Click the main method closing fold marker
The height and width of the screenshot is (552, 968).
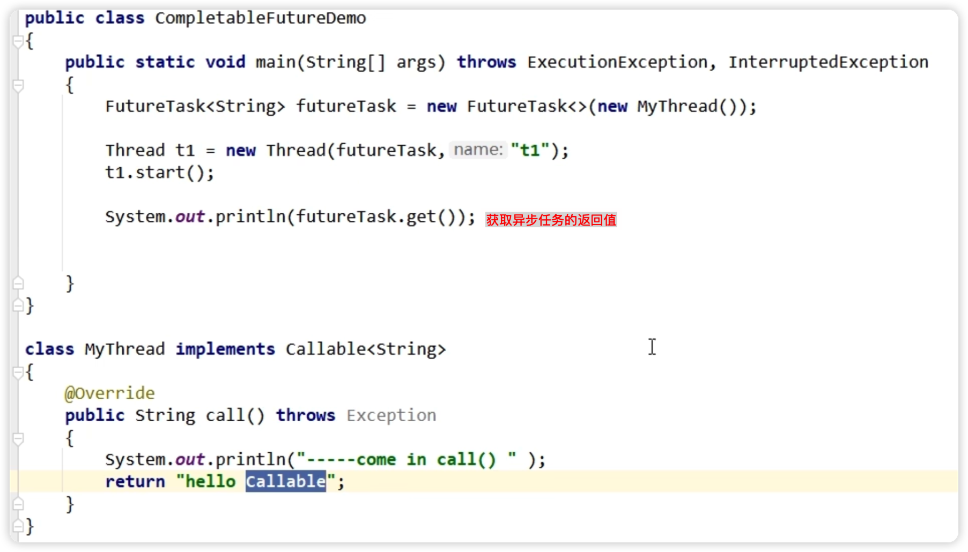[18, 283]
